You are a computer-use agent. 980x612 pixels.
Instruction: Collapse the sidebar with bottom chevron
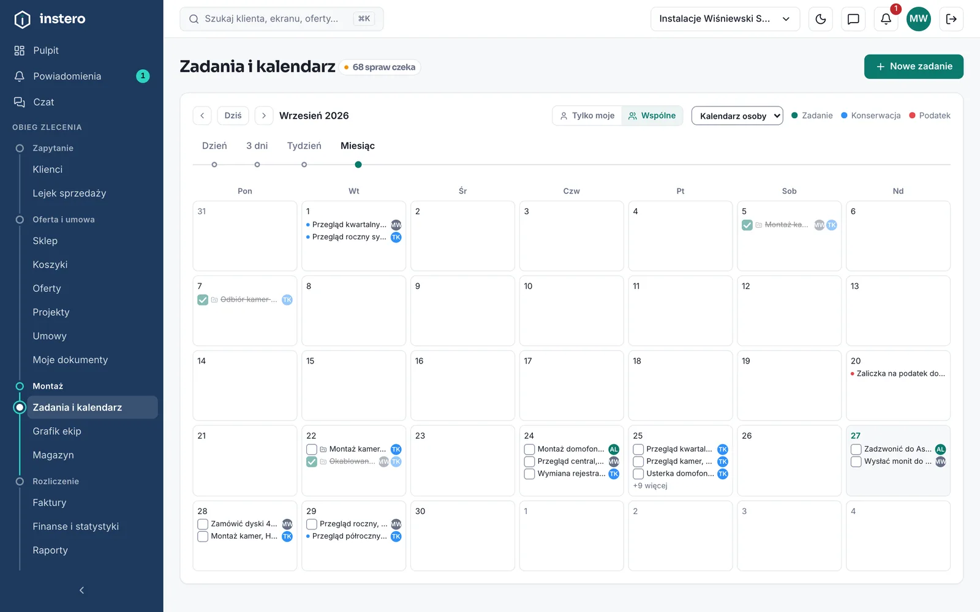coord(81,590)
